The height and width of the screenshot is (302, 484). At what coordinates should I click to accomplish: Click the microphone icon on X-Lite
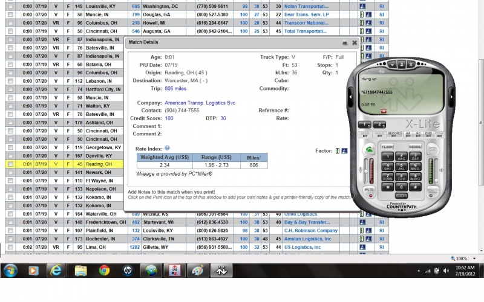click(x=360, y=170)
